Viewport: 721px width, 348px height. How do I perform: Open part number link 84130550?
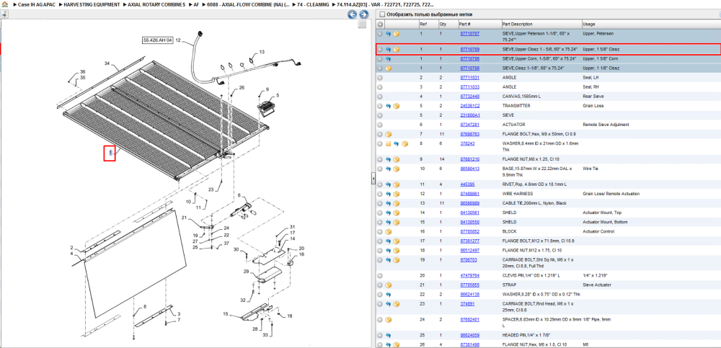(x=470, y=222)
